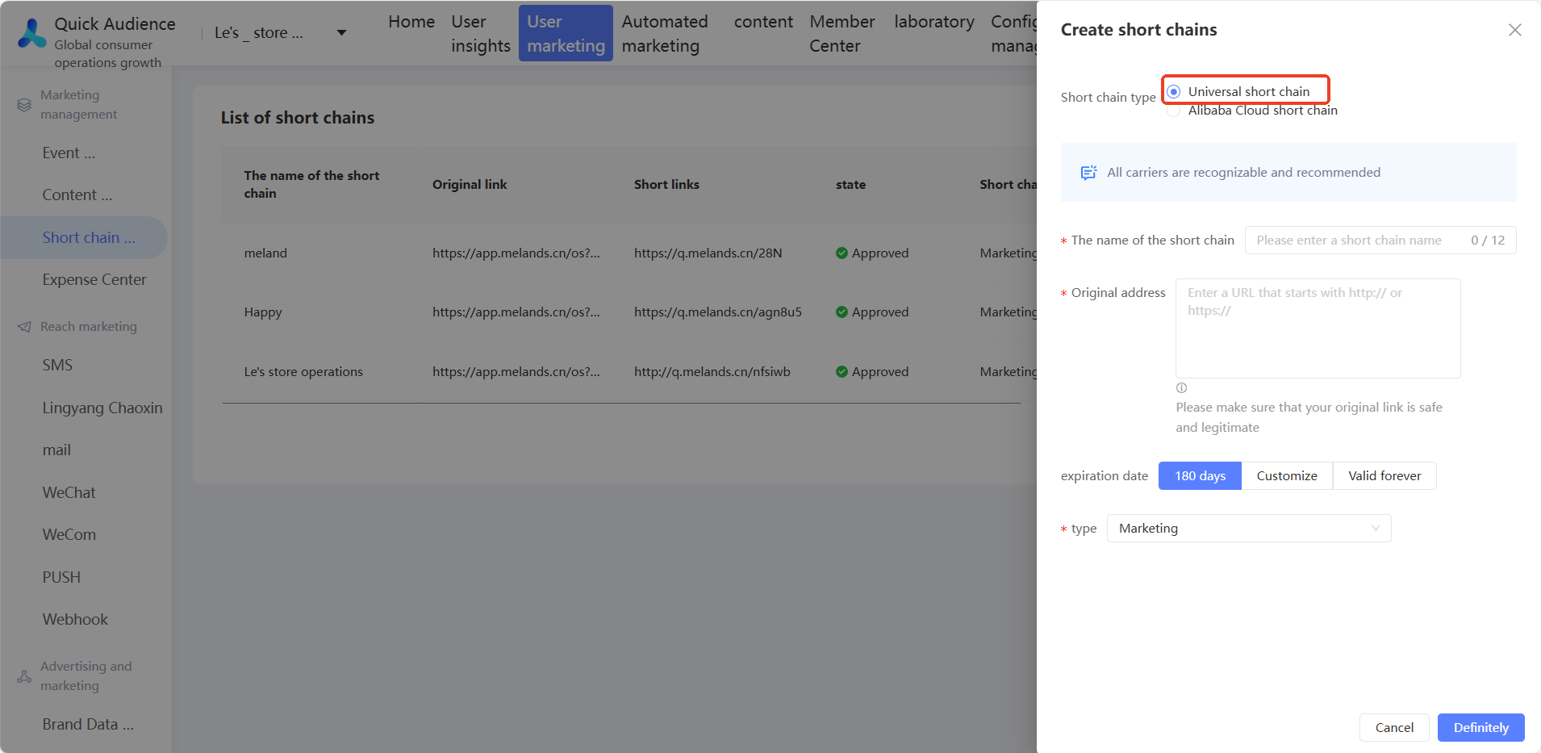This screenshot has width=1541, height=753.
Task: Select Alibaba Cloud short chain radio option
Action: click(x=1174, y=111)
